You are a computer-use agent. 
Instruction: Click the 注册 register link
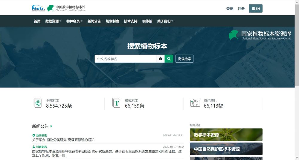click(241, 9)
